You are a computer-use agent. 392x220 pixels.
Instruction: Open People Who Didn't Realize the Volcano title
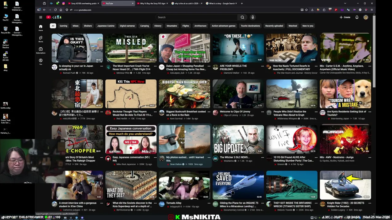point(290,113)
